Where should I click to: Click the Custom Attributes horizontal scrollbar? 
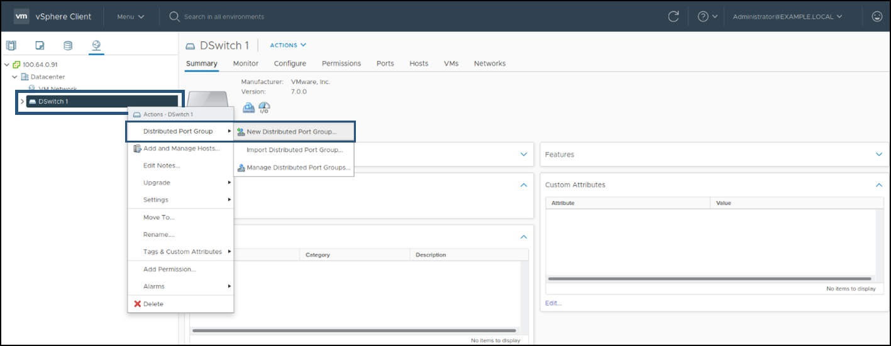click(x=710, y=278)
